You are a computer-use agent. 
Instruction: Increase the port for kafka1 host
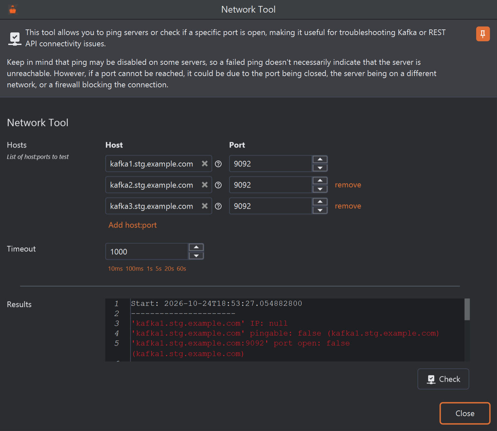click(320, 159)
